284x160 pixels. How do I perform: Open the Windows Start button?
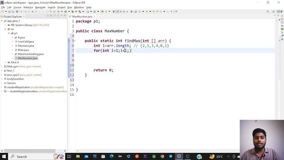(x=4, y=156)
